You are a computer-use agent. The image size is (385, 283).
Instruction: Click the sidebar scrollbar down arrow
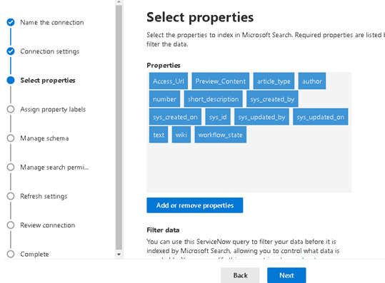(119, 254)
